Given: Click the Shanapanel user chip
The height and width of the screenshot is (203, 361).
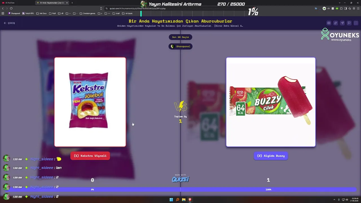Looking at the screenshot, I should click(180, 47).
